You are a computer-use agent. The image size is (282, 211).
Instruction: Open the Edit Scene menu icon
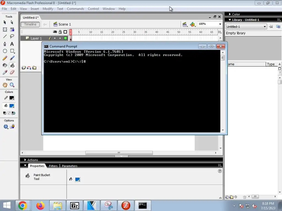point(185,24)
